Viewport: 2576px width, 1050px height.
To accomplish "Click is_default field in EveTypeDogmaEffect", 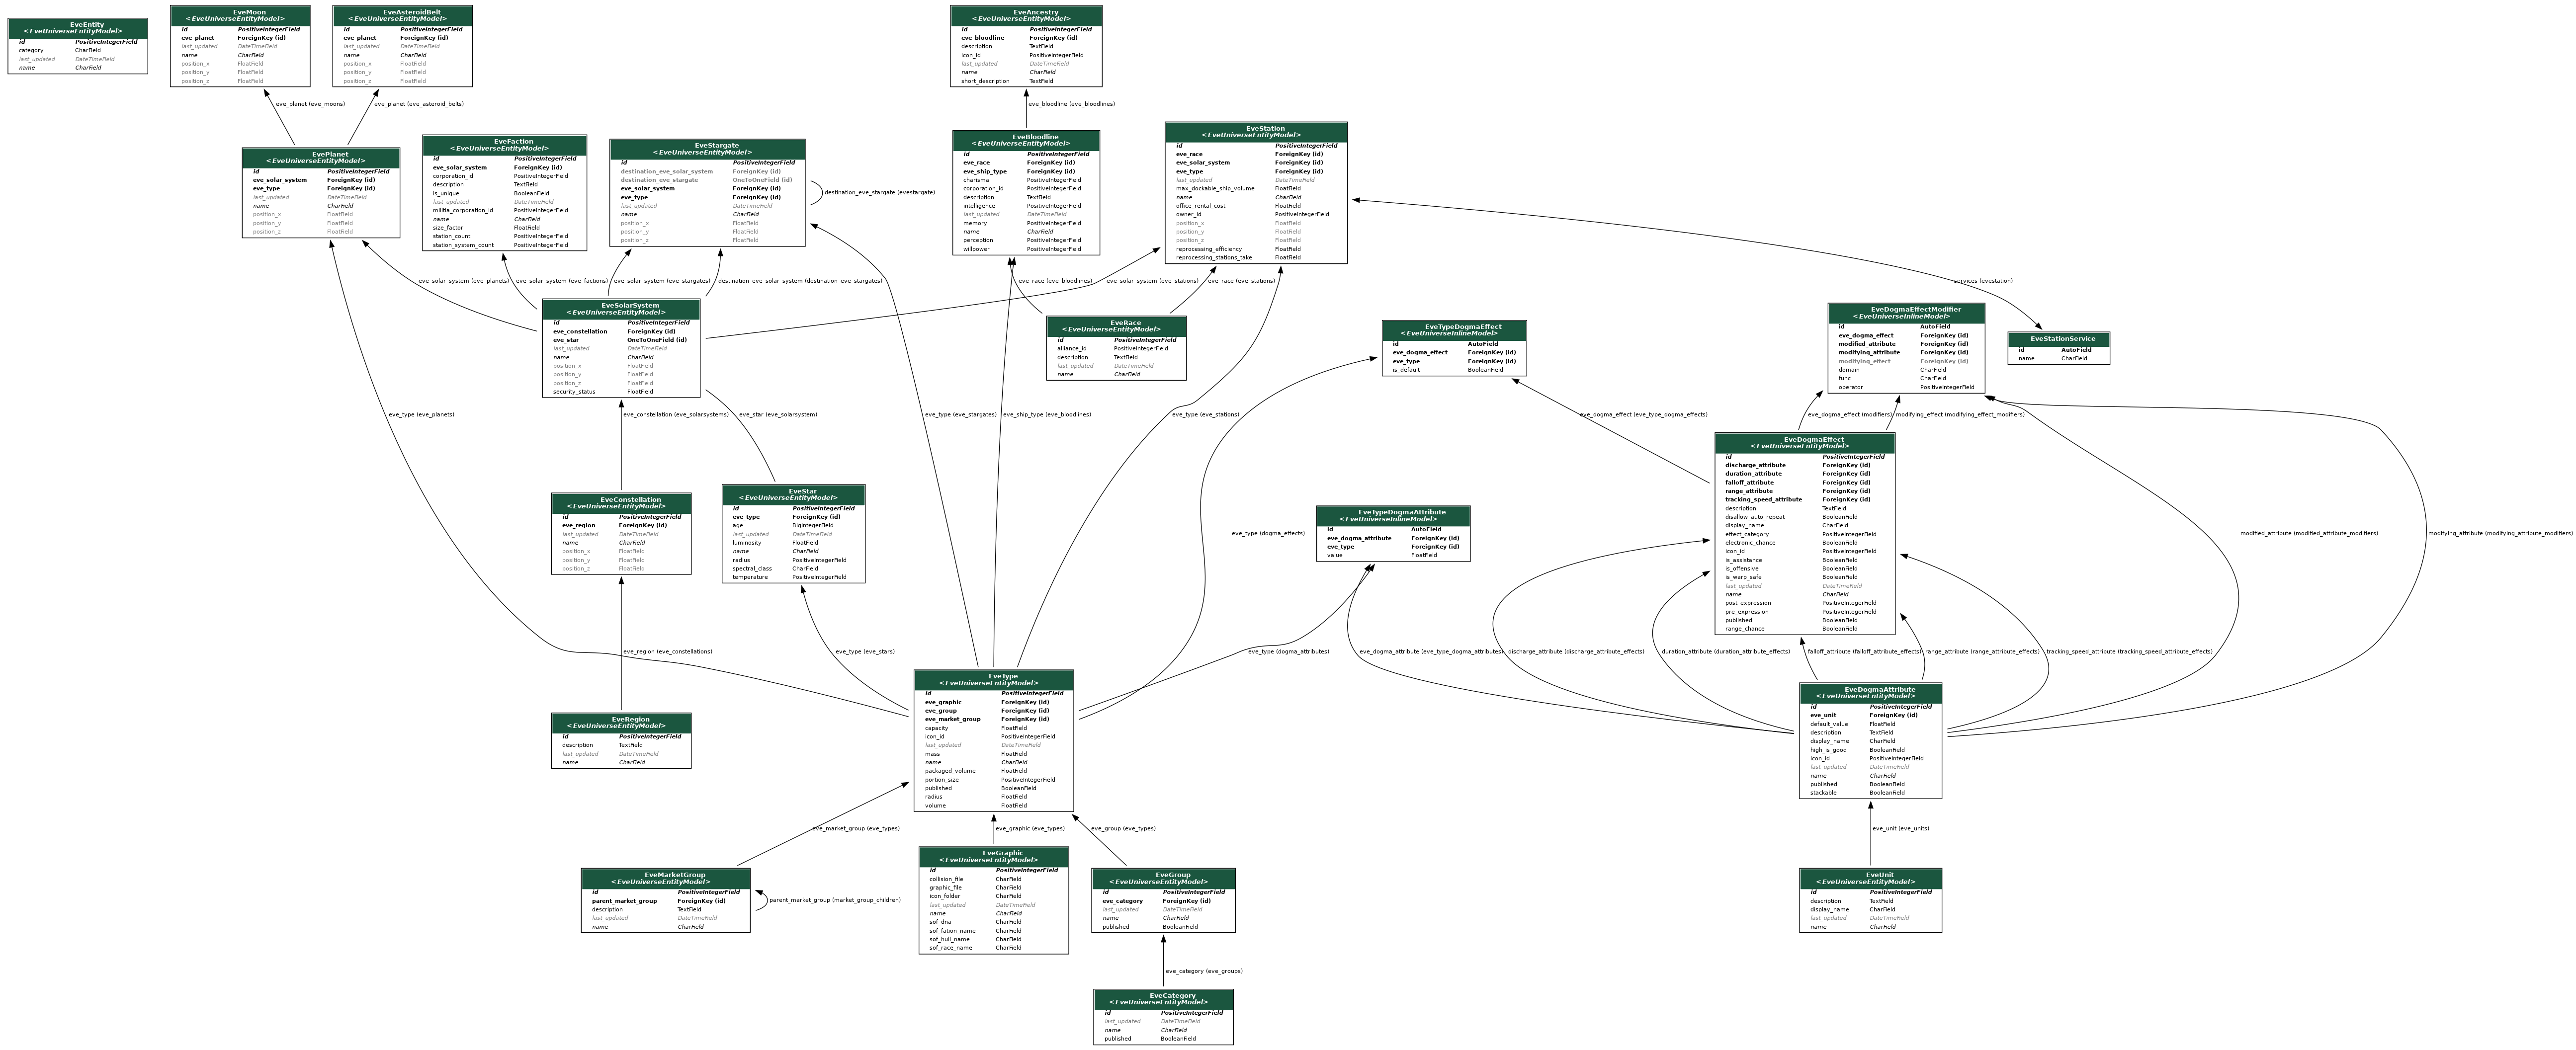I will [1454, 370].
